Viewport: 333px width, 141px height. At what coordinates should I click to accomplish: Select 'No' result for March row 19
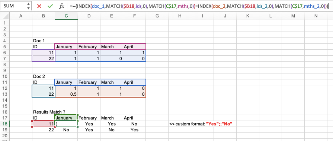tap(112, 130)
